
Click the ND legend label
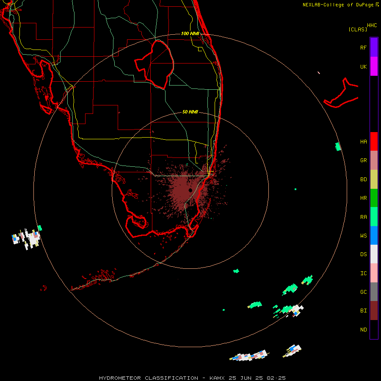coord(363,330)
